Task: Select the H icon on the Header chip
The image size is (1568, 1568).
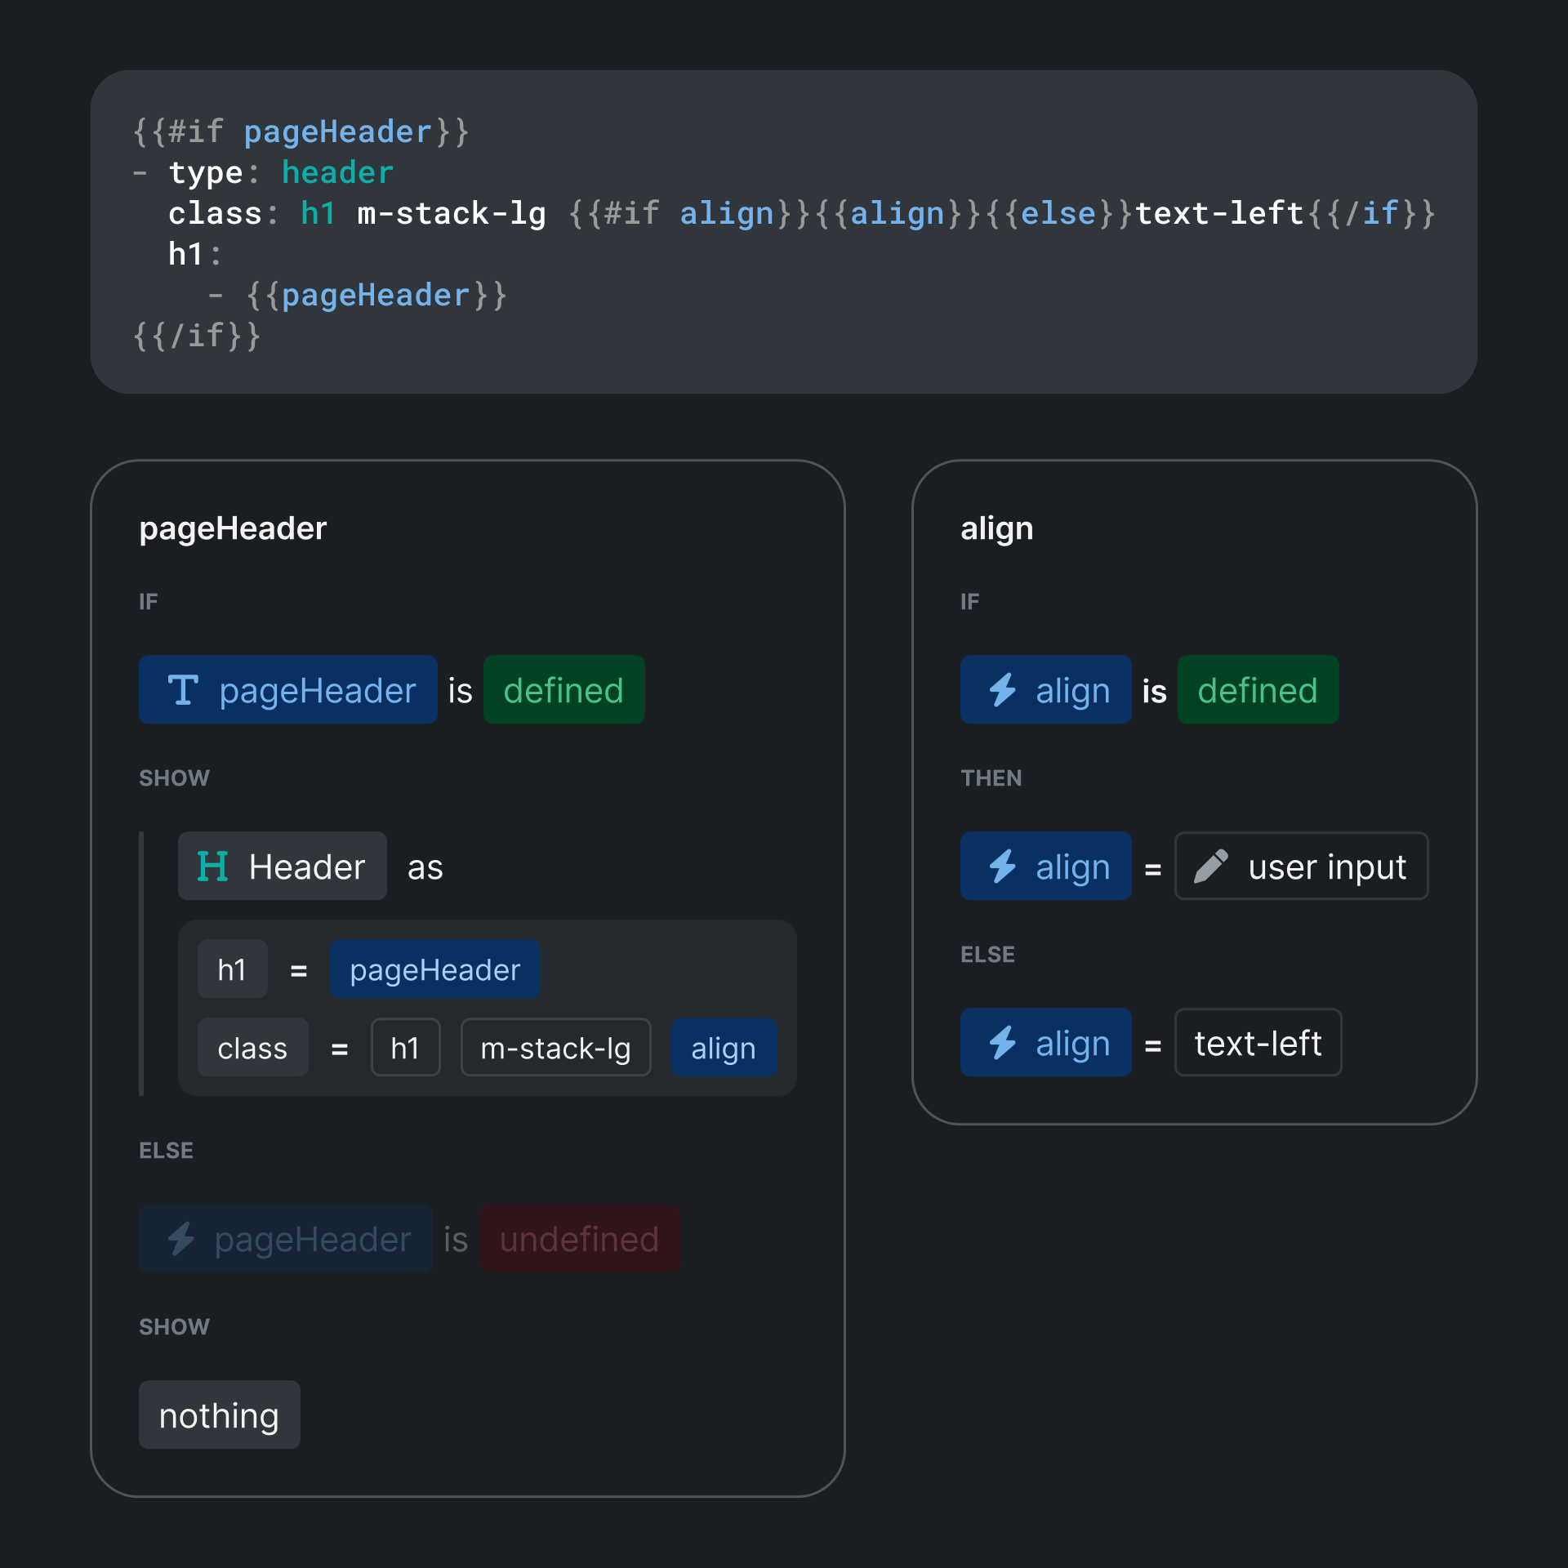Action: click(214, 866)
